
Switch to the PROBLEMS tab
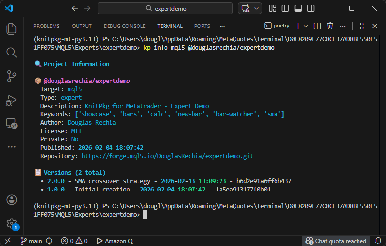[47, 26]
